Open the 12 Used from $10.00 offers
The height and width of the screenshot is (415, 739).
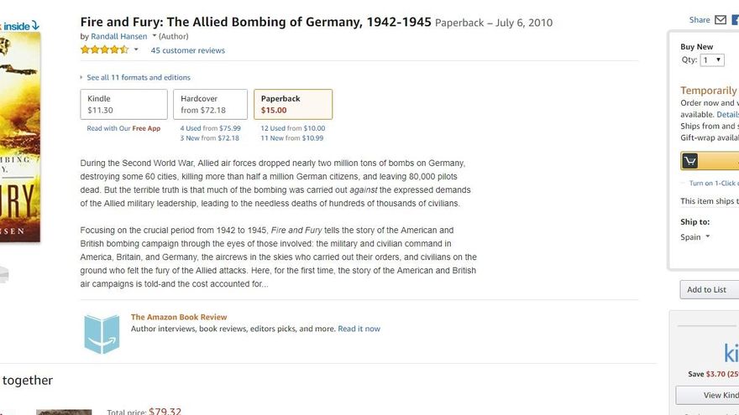click(292, 128)
